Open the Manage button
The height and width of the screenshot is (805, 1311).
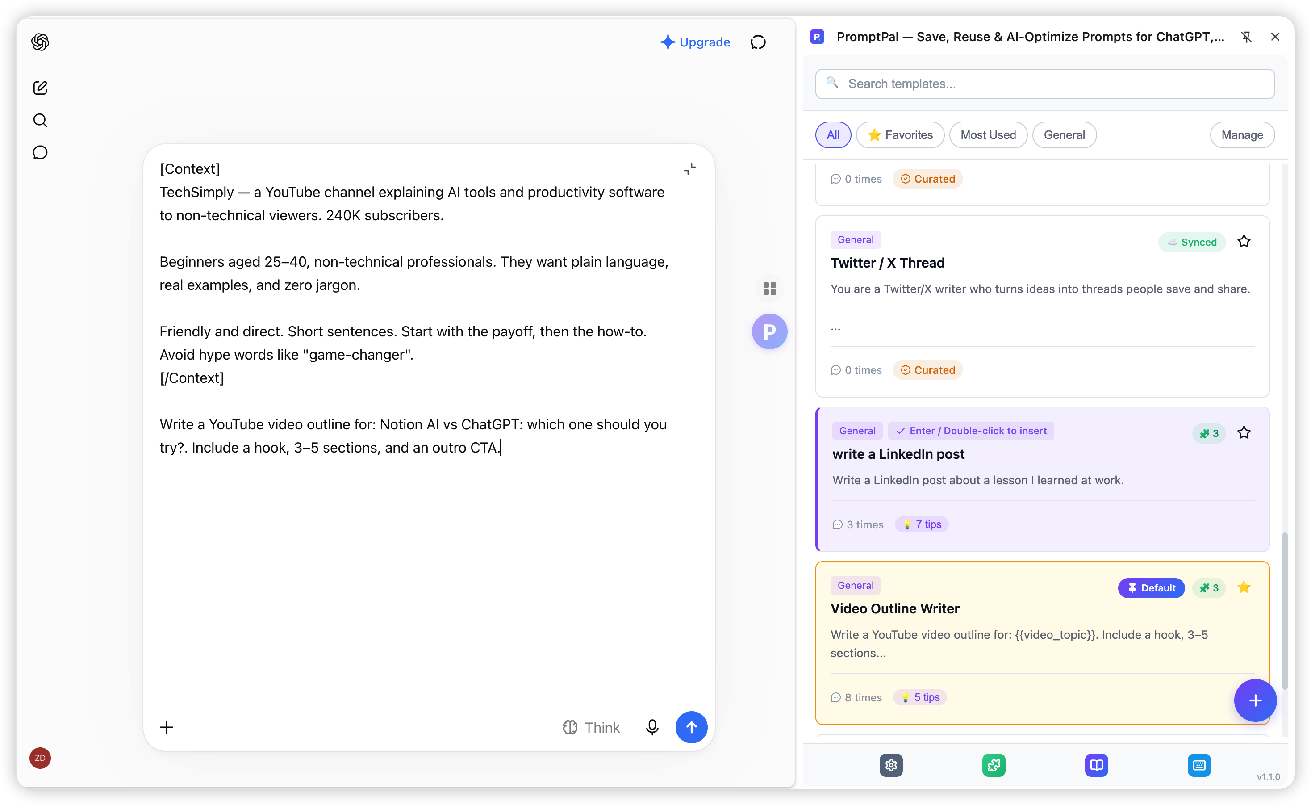coord(1242,135)
